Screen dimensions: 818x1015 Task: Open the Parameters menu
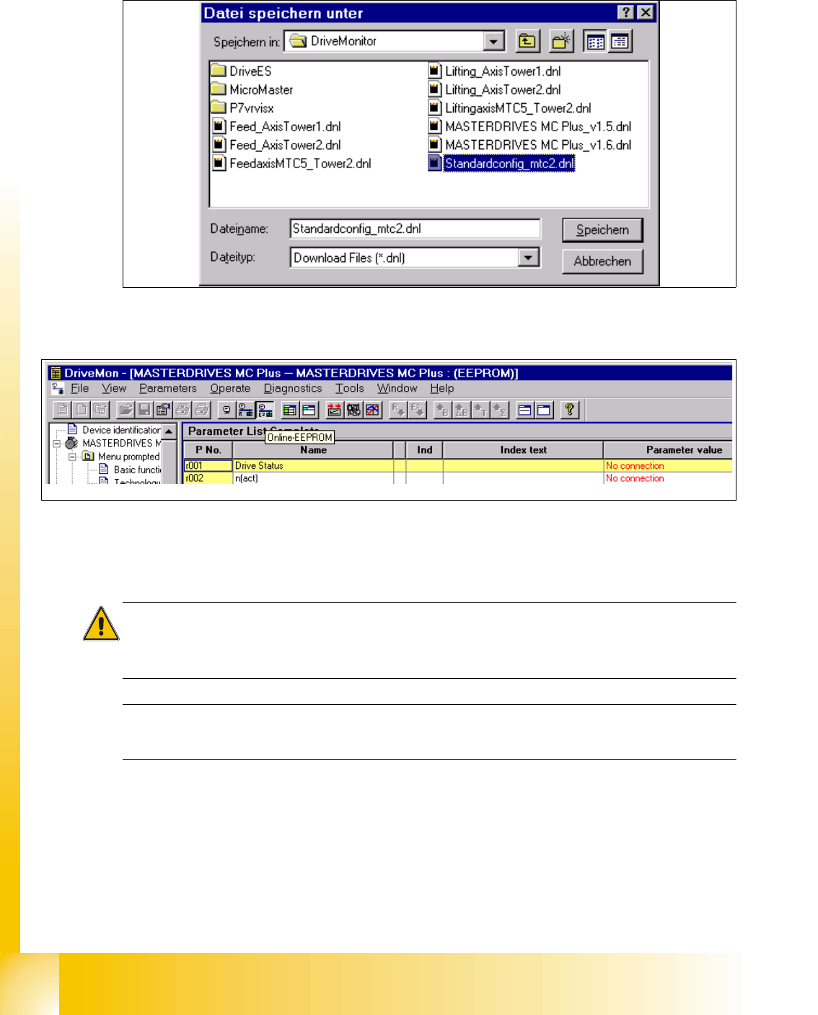(x=168, y=388)
